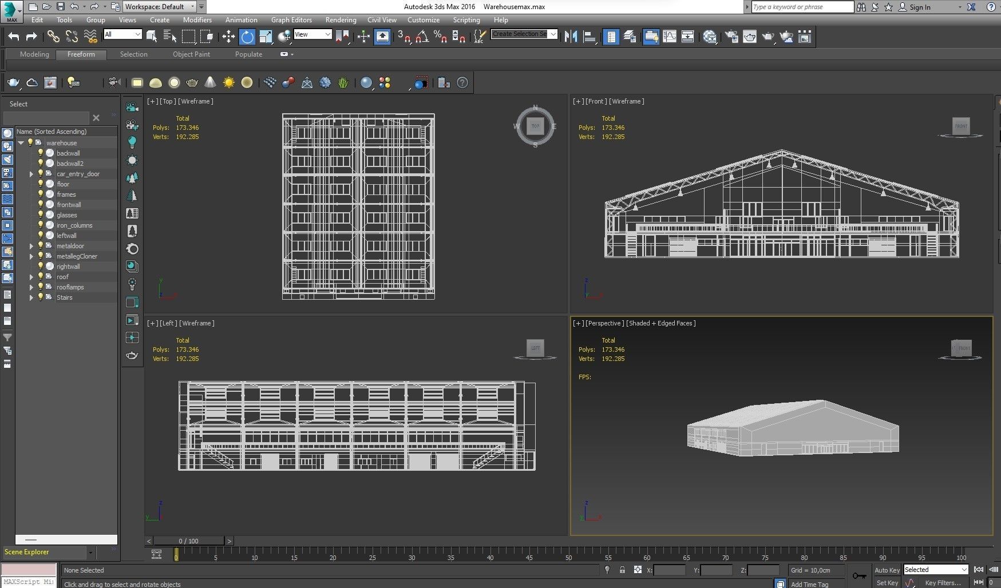
Task: Hide the floor object via lightbulb
Action: click(41, 184)
